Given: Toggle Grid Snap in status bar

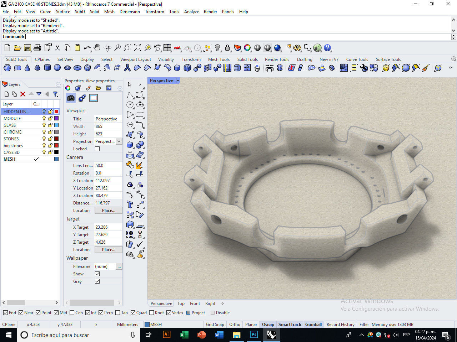Looking at the screenshot, I should pyautogui.click(x=215, y=325).
